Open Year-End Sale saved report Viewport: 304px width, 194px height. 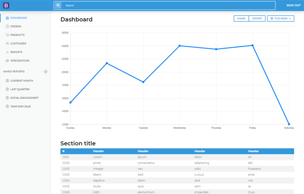pos(21,106)
